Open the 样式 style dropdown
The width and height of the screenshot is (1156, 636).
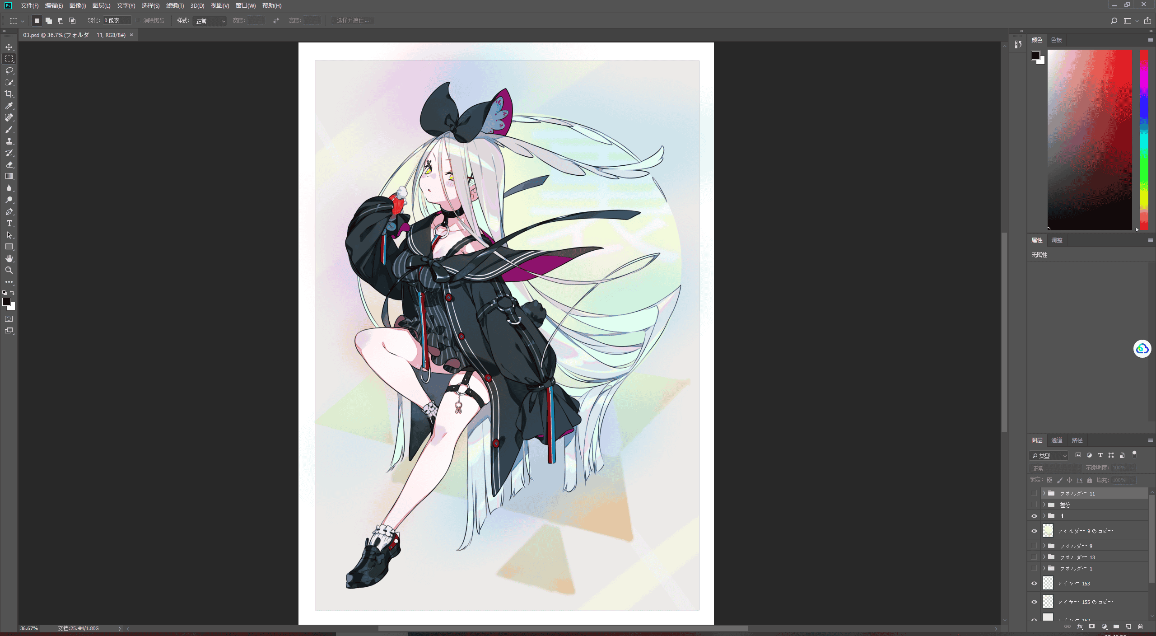(210, 21)
